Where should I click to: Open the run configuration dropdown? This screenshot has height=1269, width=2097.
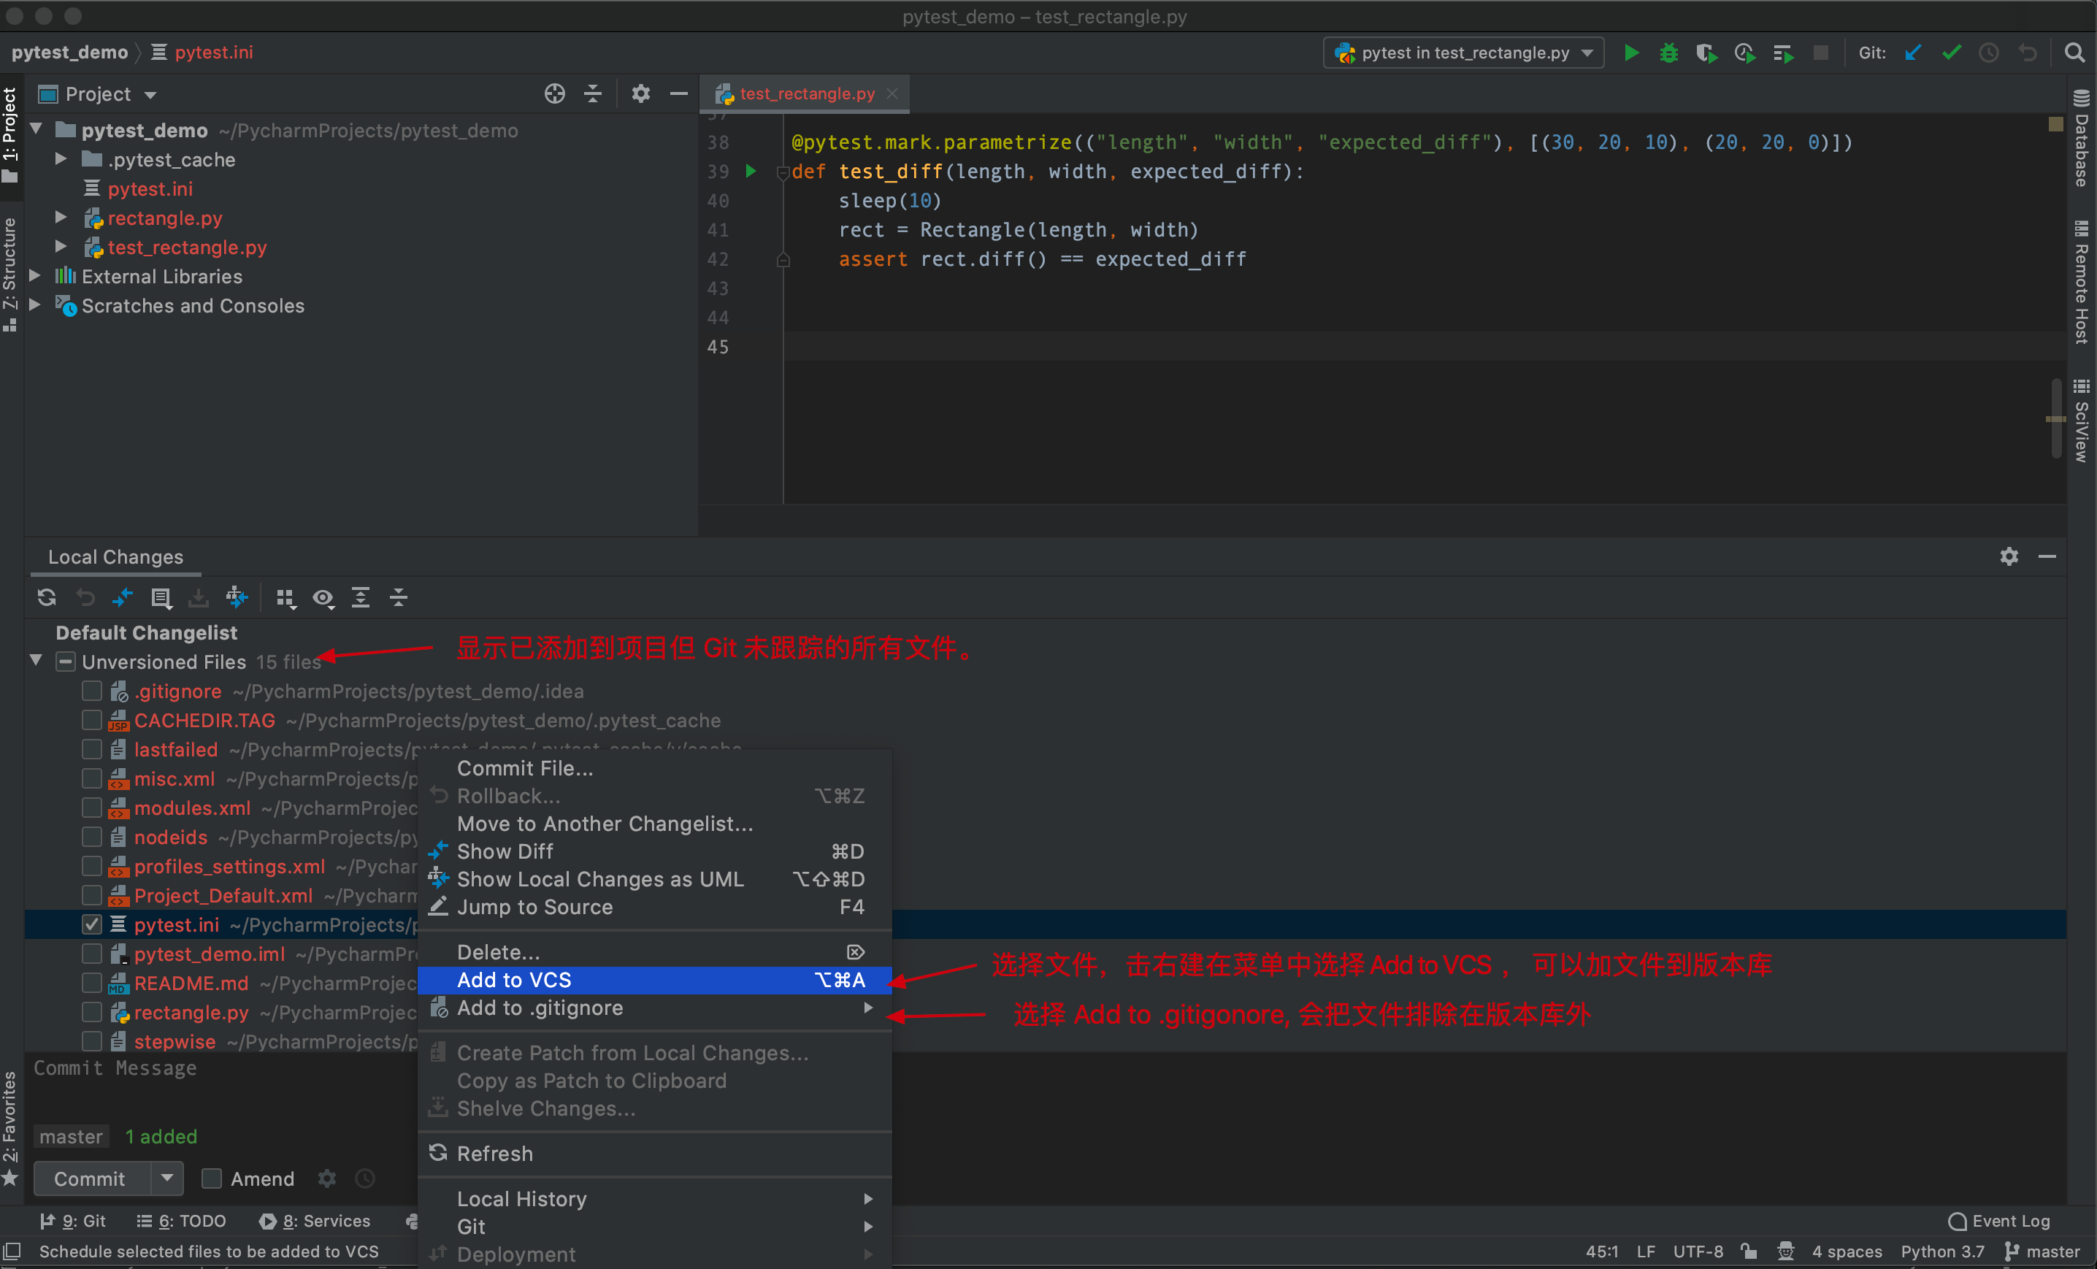[x=1464, y=53]
